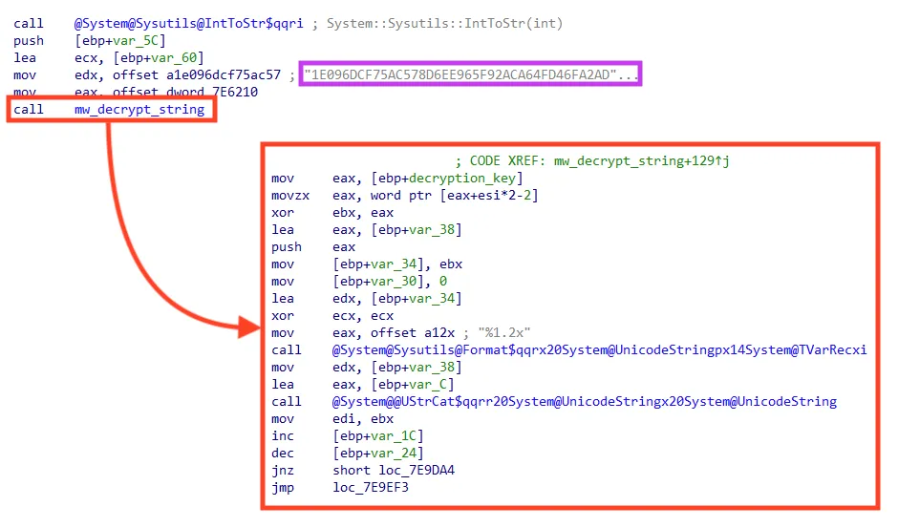Click the jump target "loc_7E9DA4"

click(417, 470)
